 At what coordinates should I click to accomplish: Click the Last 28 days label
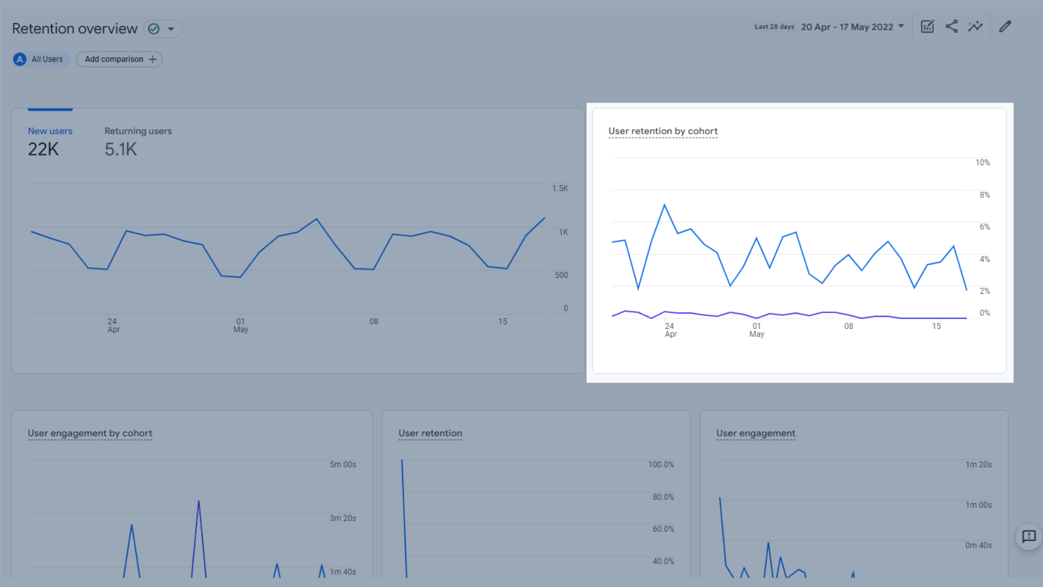(x=774, y=27)
